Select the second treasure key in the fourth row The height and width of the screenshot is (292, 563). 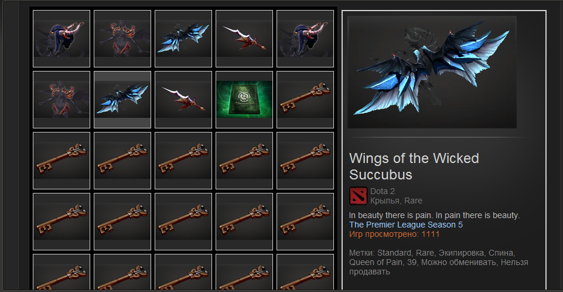pyautogui.click(x=122, y=222)
